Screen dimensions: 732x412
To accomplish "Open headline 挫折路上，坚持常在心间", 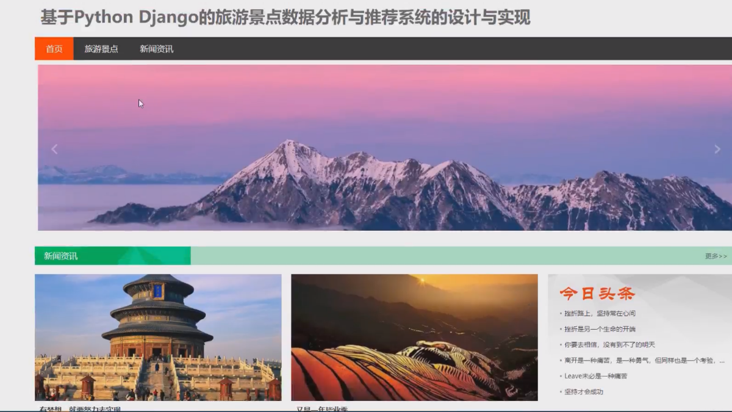I will click(x=600, y=313).
